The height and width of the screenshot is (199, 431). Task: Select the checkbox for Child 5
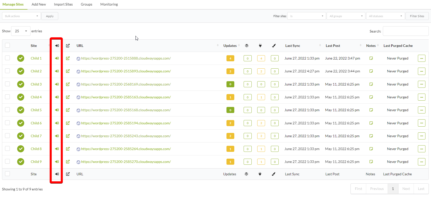pyautogui.click(x=8, y=109)
